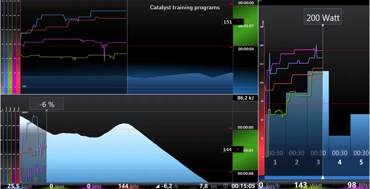Click the "Catalyst training programs" title
Screen dimensions: 370x189
(185, 8)
